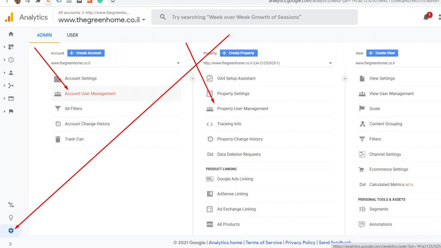The image size is (441, 248).
Task: Open the Privacy Policy link
Action: coord(300,242)
